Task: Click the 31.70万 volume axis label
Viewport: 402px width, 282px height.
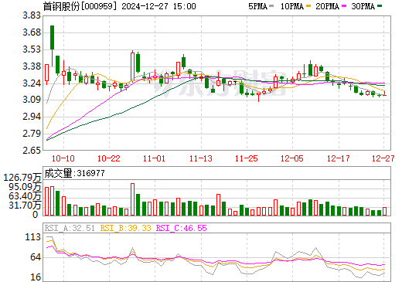Action: [25, 206]
